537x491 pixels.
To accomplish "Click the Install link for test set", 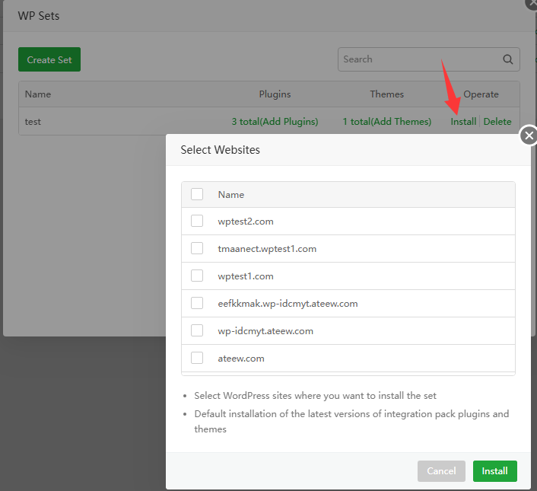I will click(x=463, y=122).
